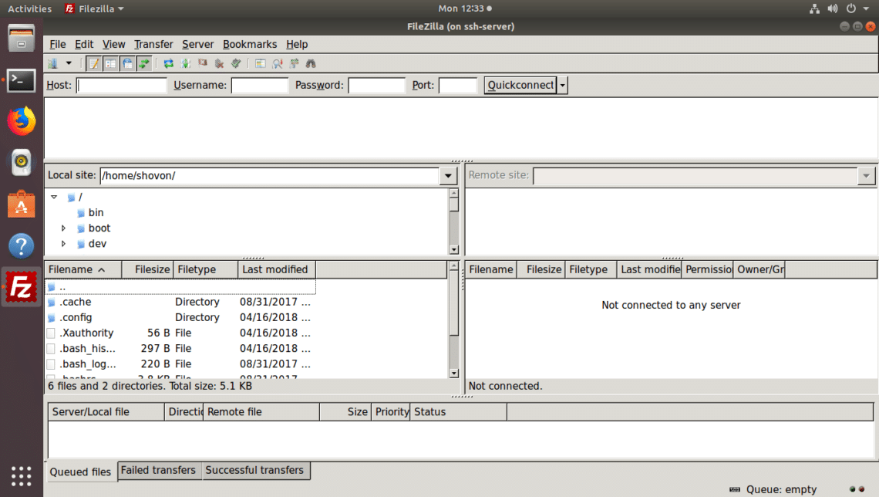Expand the boot folder in tree
This screenshot has height=497, width=879.
(x=64, y=228)
